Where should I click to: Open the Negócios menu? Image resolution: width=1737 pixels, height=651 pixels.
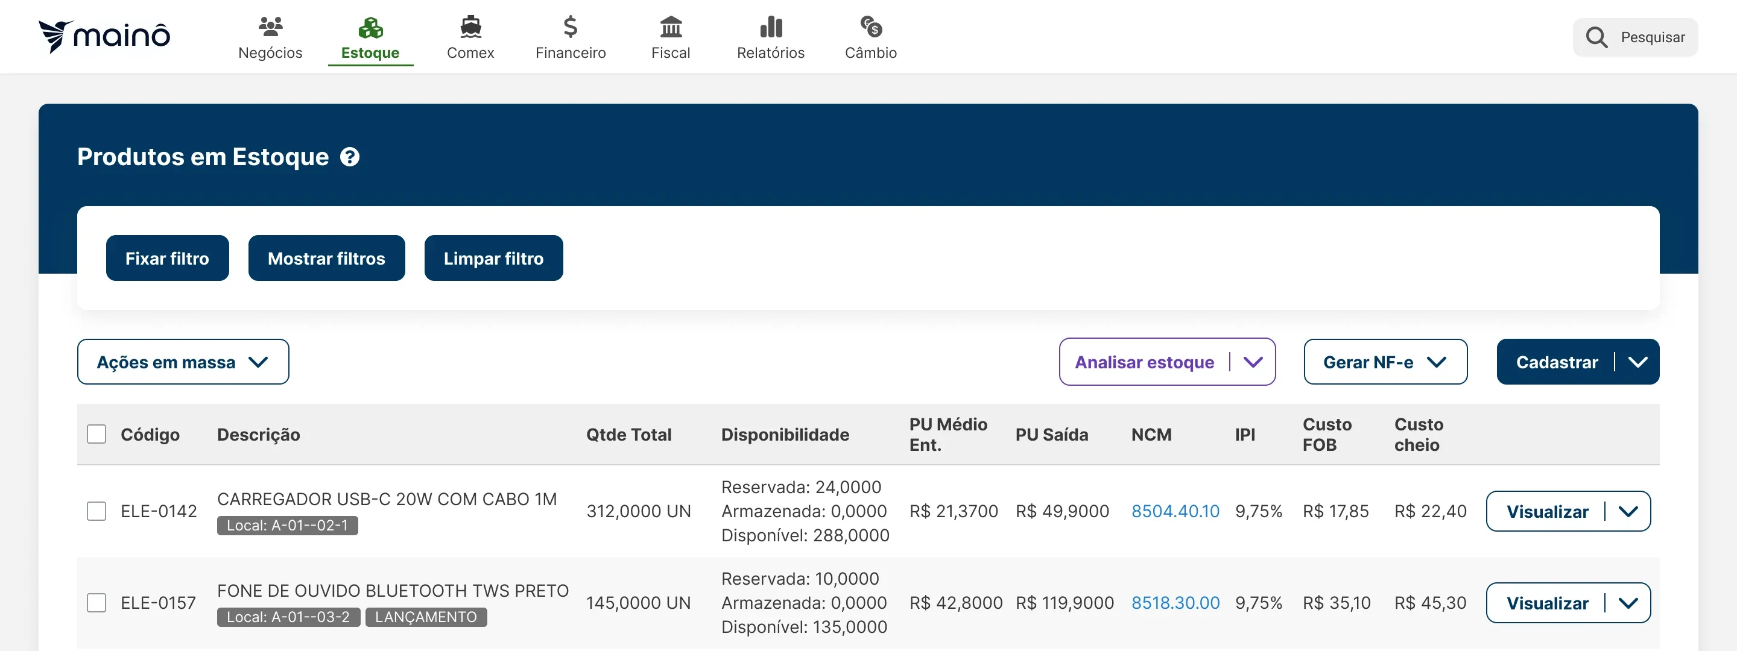pyautogui.click(x=270, y=39)
